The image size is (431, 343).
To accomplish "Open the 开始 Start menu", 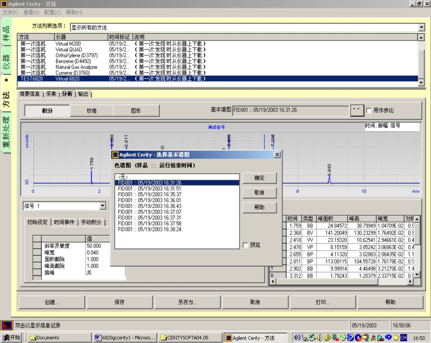I will coord(11,338).
